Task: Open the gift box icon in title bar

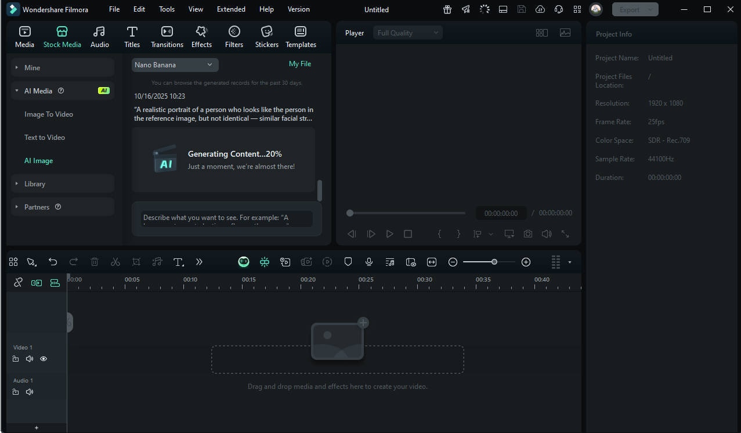Action: [x=447, y=9]
